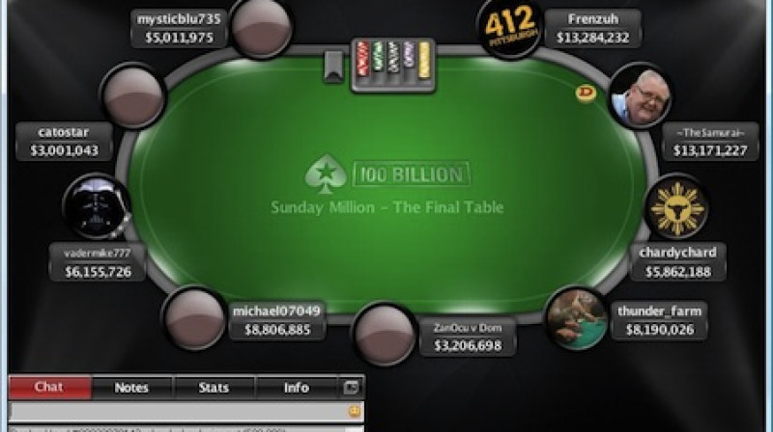Select michael07049's blank avatar seat

[x=195, y=318]
